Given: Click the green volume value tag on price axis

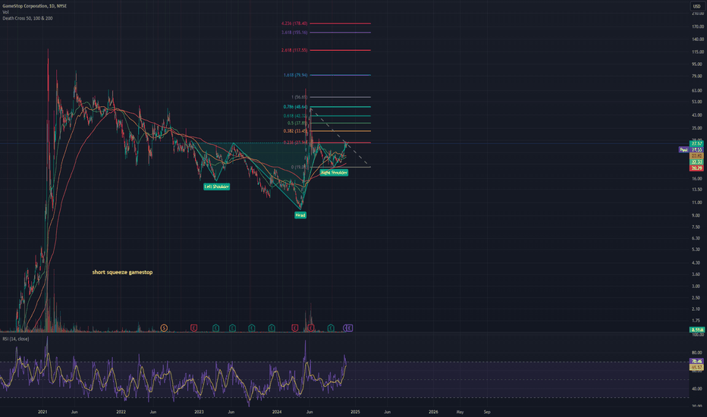Looking at the screenshot, I should pos(697,330).
